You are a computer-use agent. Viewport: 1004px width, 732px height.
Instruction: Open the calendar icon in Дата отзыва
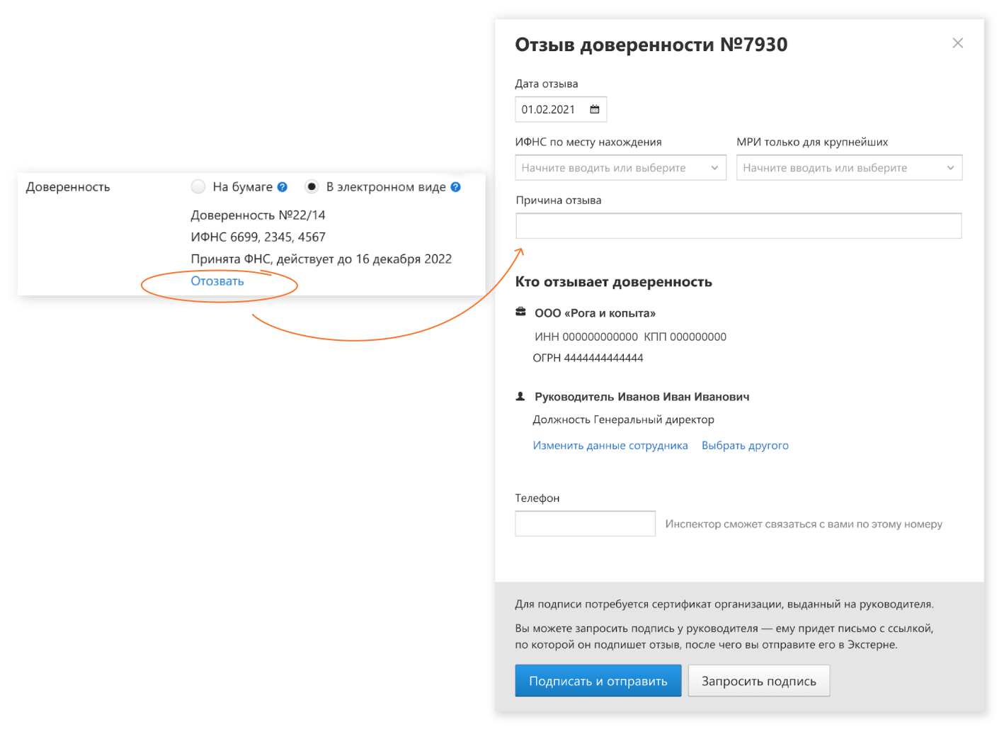coord(595,109)
